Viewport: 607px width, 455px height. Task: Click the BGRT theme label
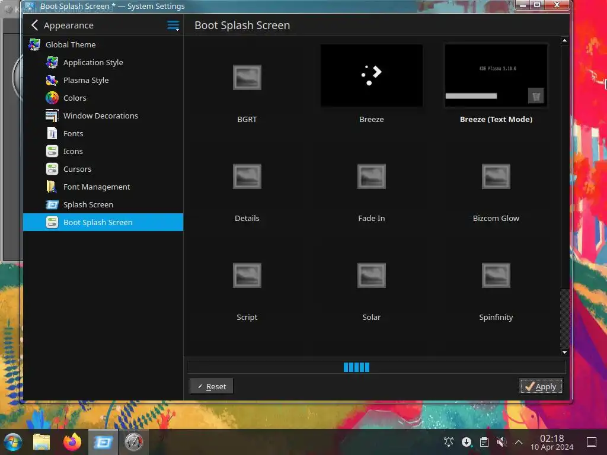247,119
